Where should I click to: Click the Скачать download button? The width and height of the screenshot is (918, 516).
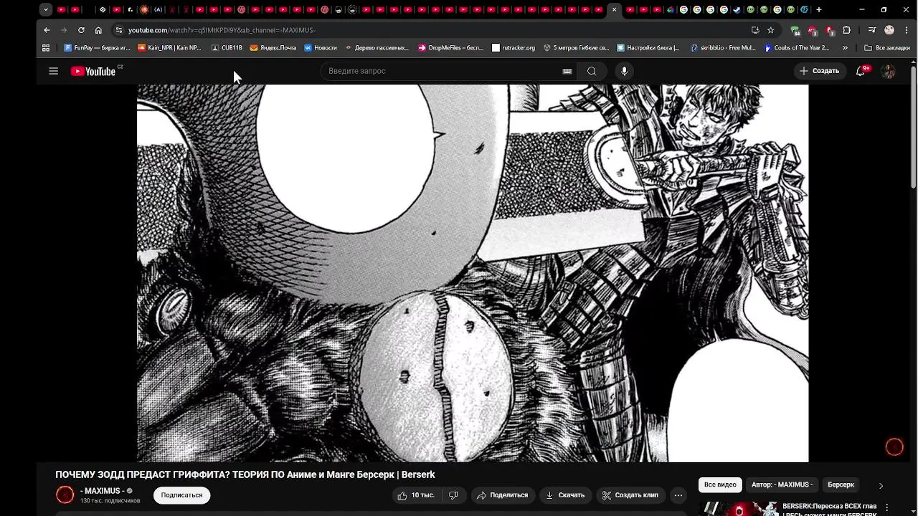point(565,495)
